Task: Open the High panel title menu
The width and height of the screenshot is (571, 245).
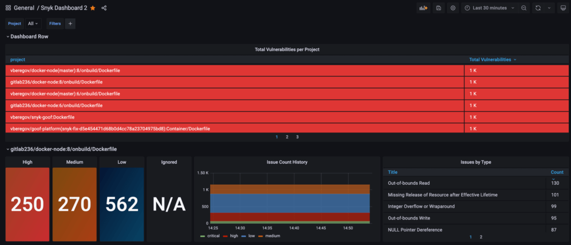Action: click(27, 162)
